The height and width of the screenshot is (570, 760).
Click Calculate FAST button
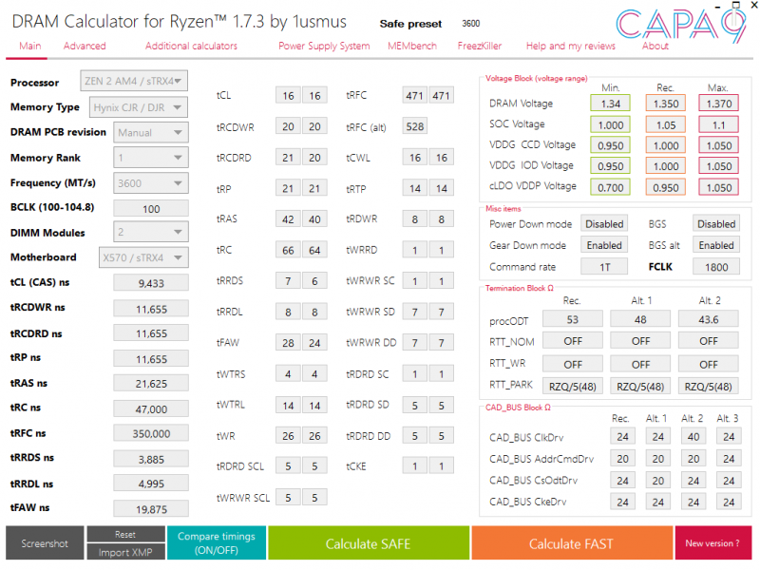click(x=572, y=542)
